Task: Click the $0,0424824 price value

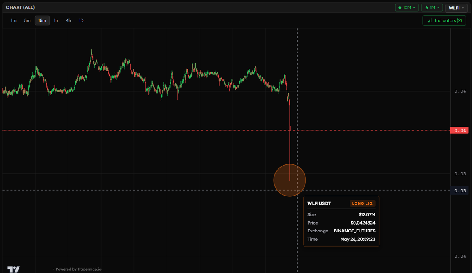Action: click(363, 223)
